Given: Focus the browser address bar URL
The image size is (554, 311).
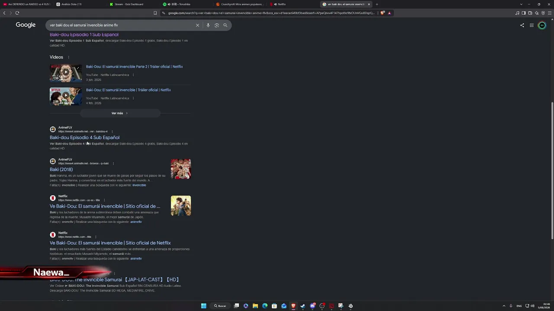Looking at the screenshot, I should pos(271,13).
